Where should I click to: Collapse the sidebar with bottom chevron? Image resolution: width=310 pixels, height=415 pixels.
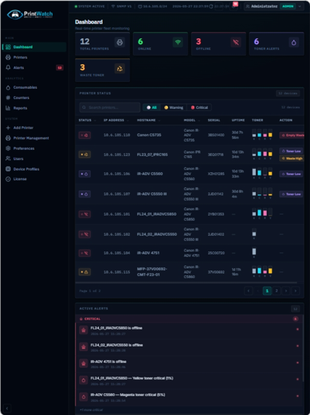click(7, 408)
